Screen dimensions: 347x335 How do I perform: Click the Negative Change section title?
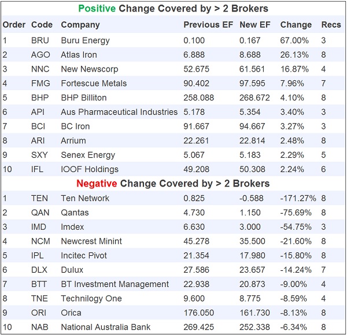coord(173,184)
